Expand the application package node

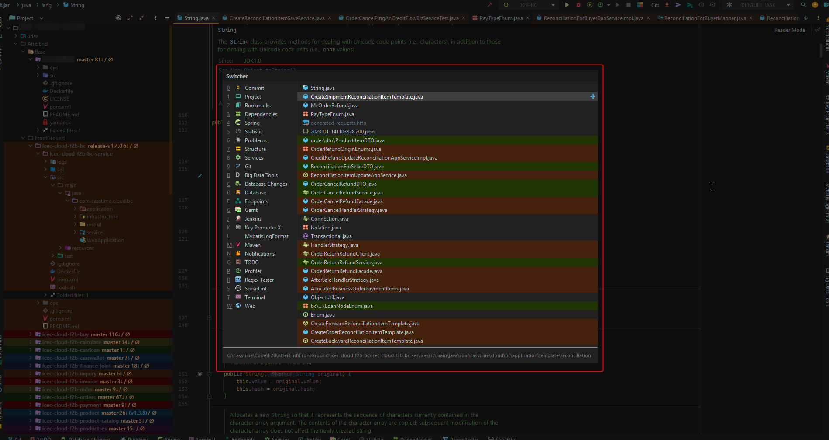pos(75,209)
